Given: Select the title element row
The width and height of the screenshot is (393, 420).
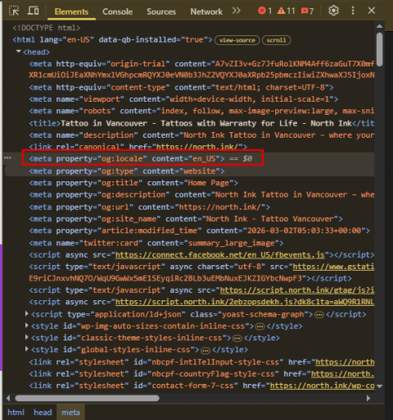Looking at the screenshot, I should [201, 123].
